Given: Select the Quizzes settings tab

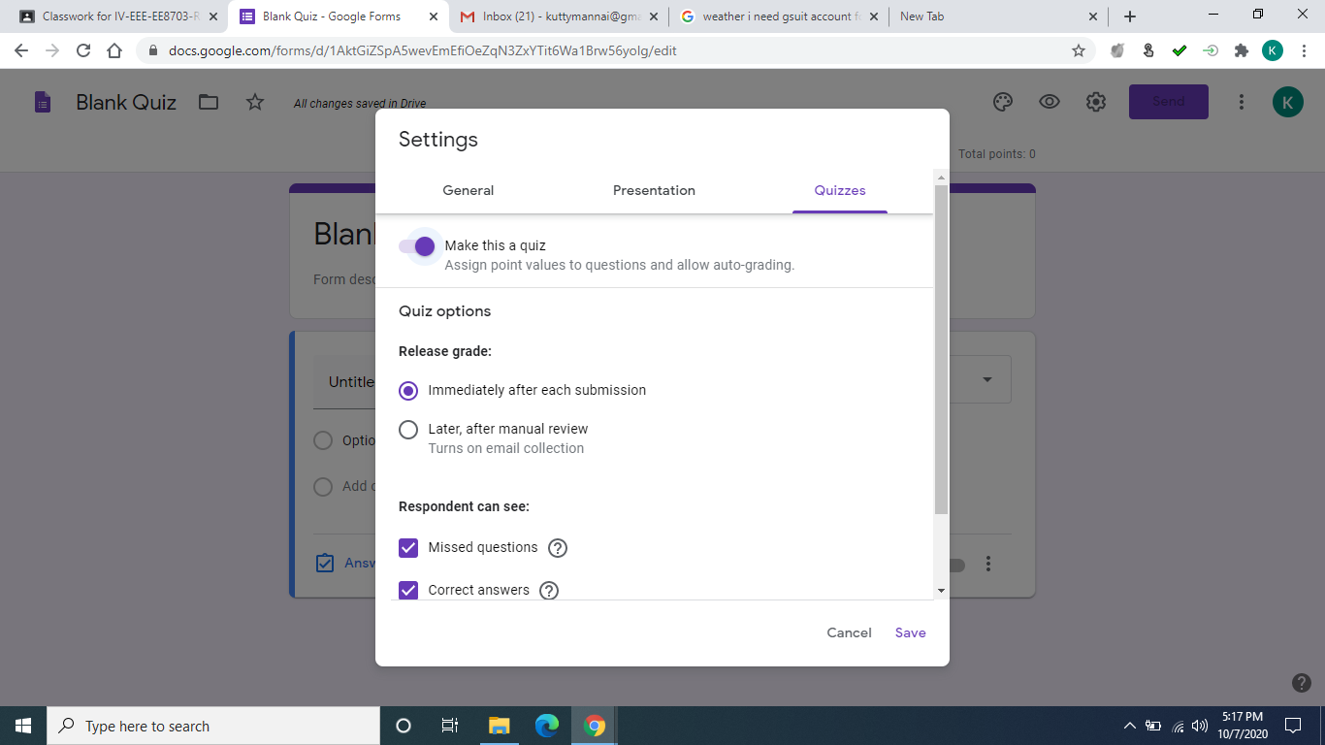Looking at the screenshot, I should (x=840, y=190).
